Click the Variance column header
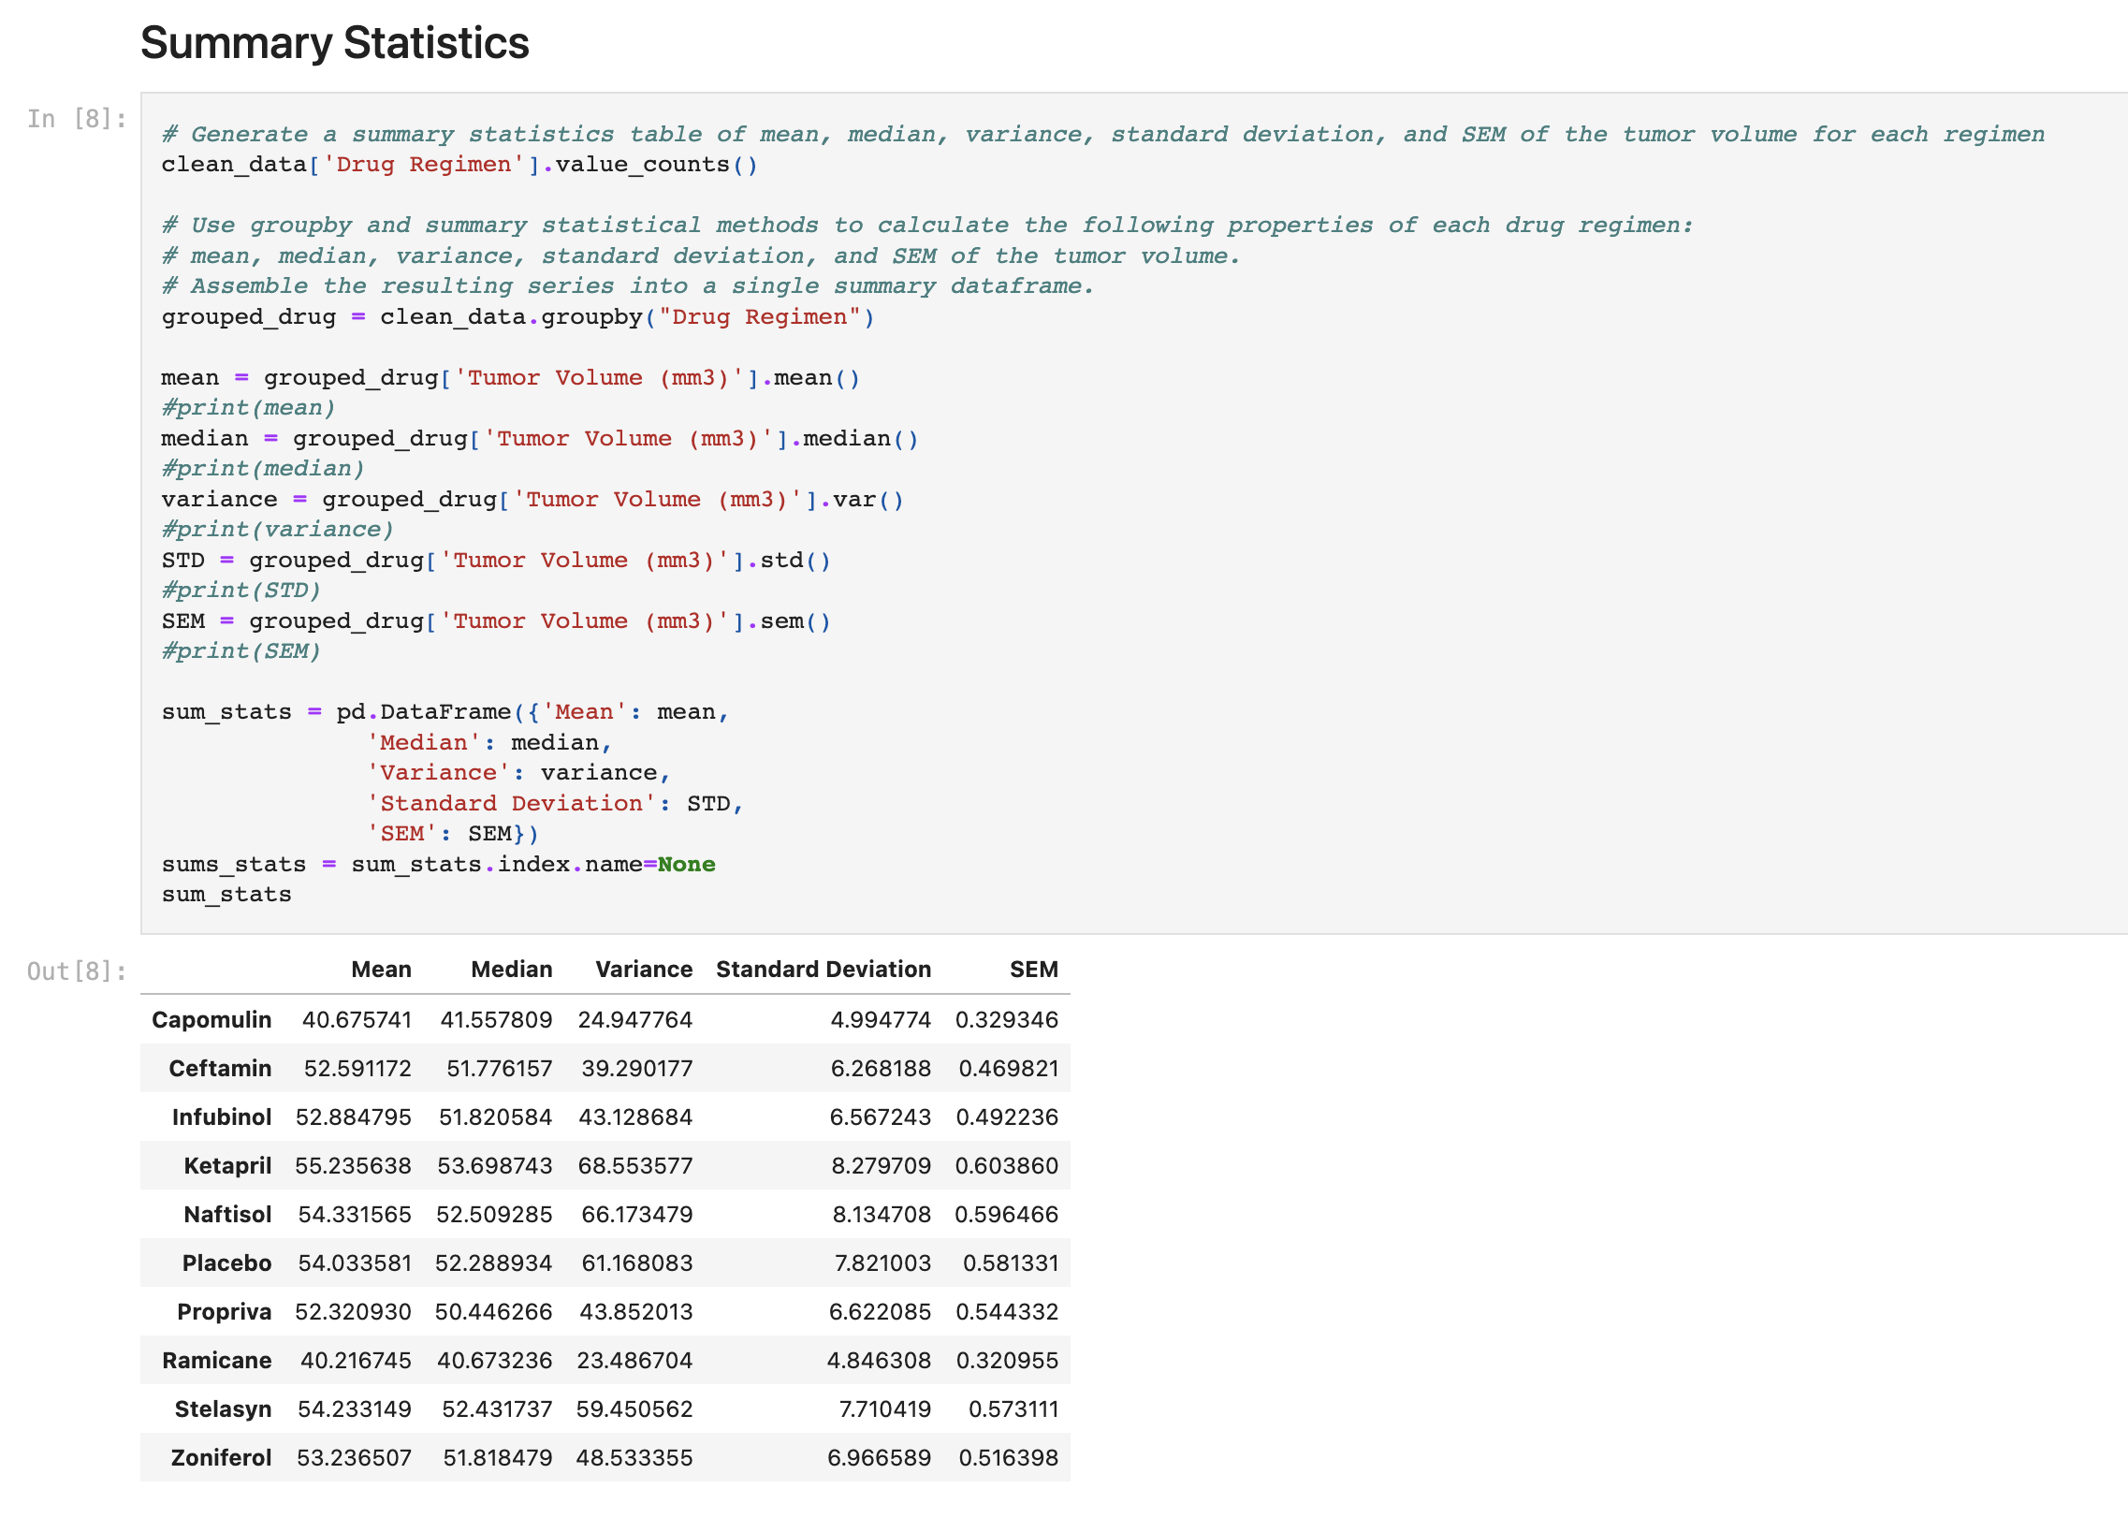 point(644,970)
